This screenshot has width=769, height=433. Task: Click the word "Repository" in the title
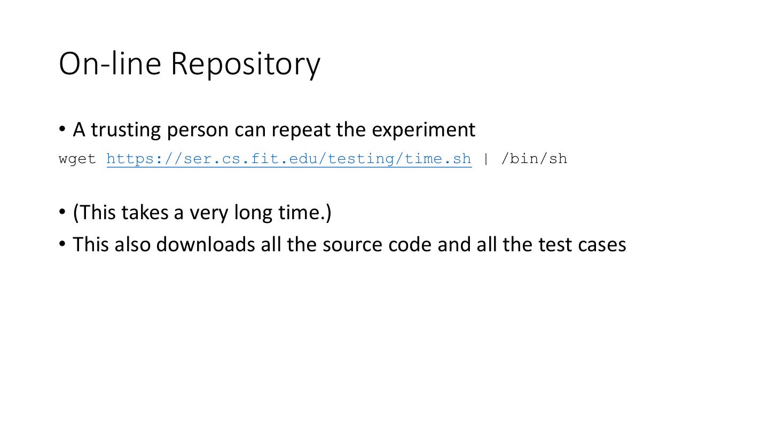(245, 63)
